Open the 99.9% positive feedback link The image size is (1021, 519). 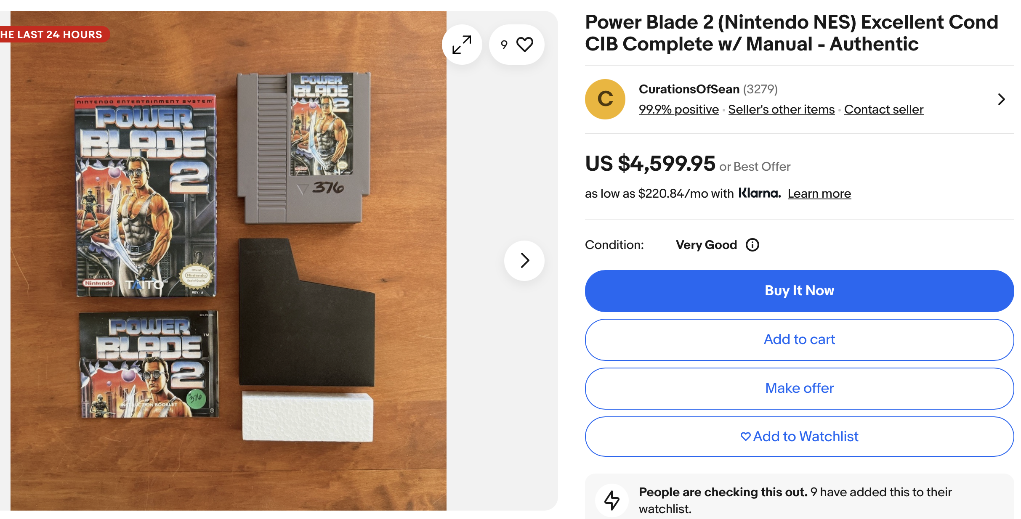tap(678, 109)
